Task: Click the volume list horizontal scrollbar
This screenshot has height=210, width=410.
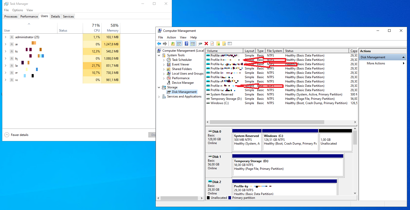Action: tap(267, 122)
